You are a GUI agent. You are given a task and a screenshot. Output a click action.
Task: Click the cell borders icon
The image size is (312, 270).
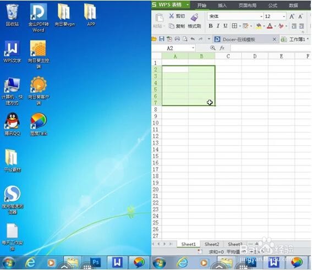point(234,26)
